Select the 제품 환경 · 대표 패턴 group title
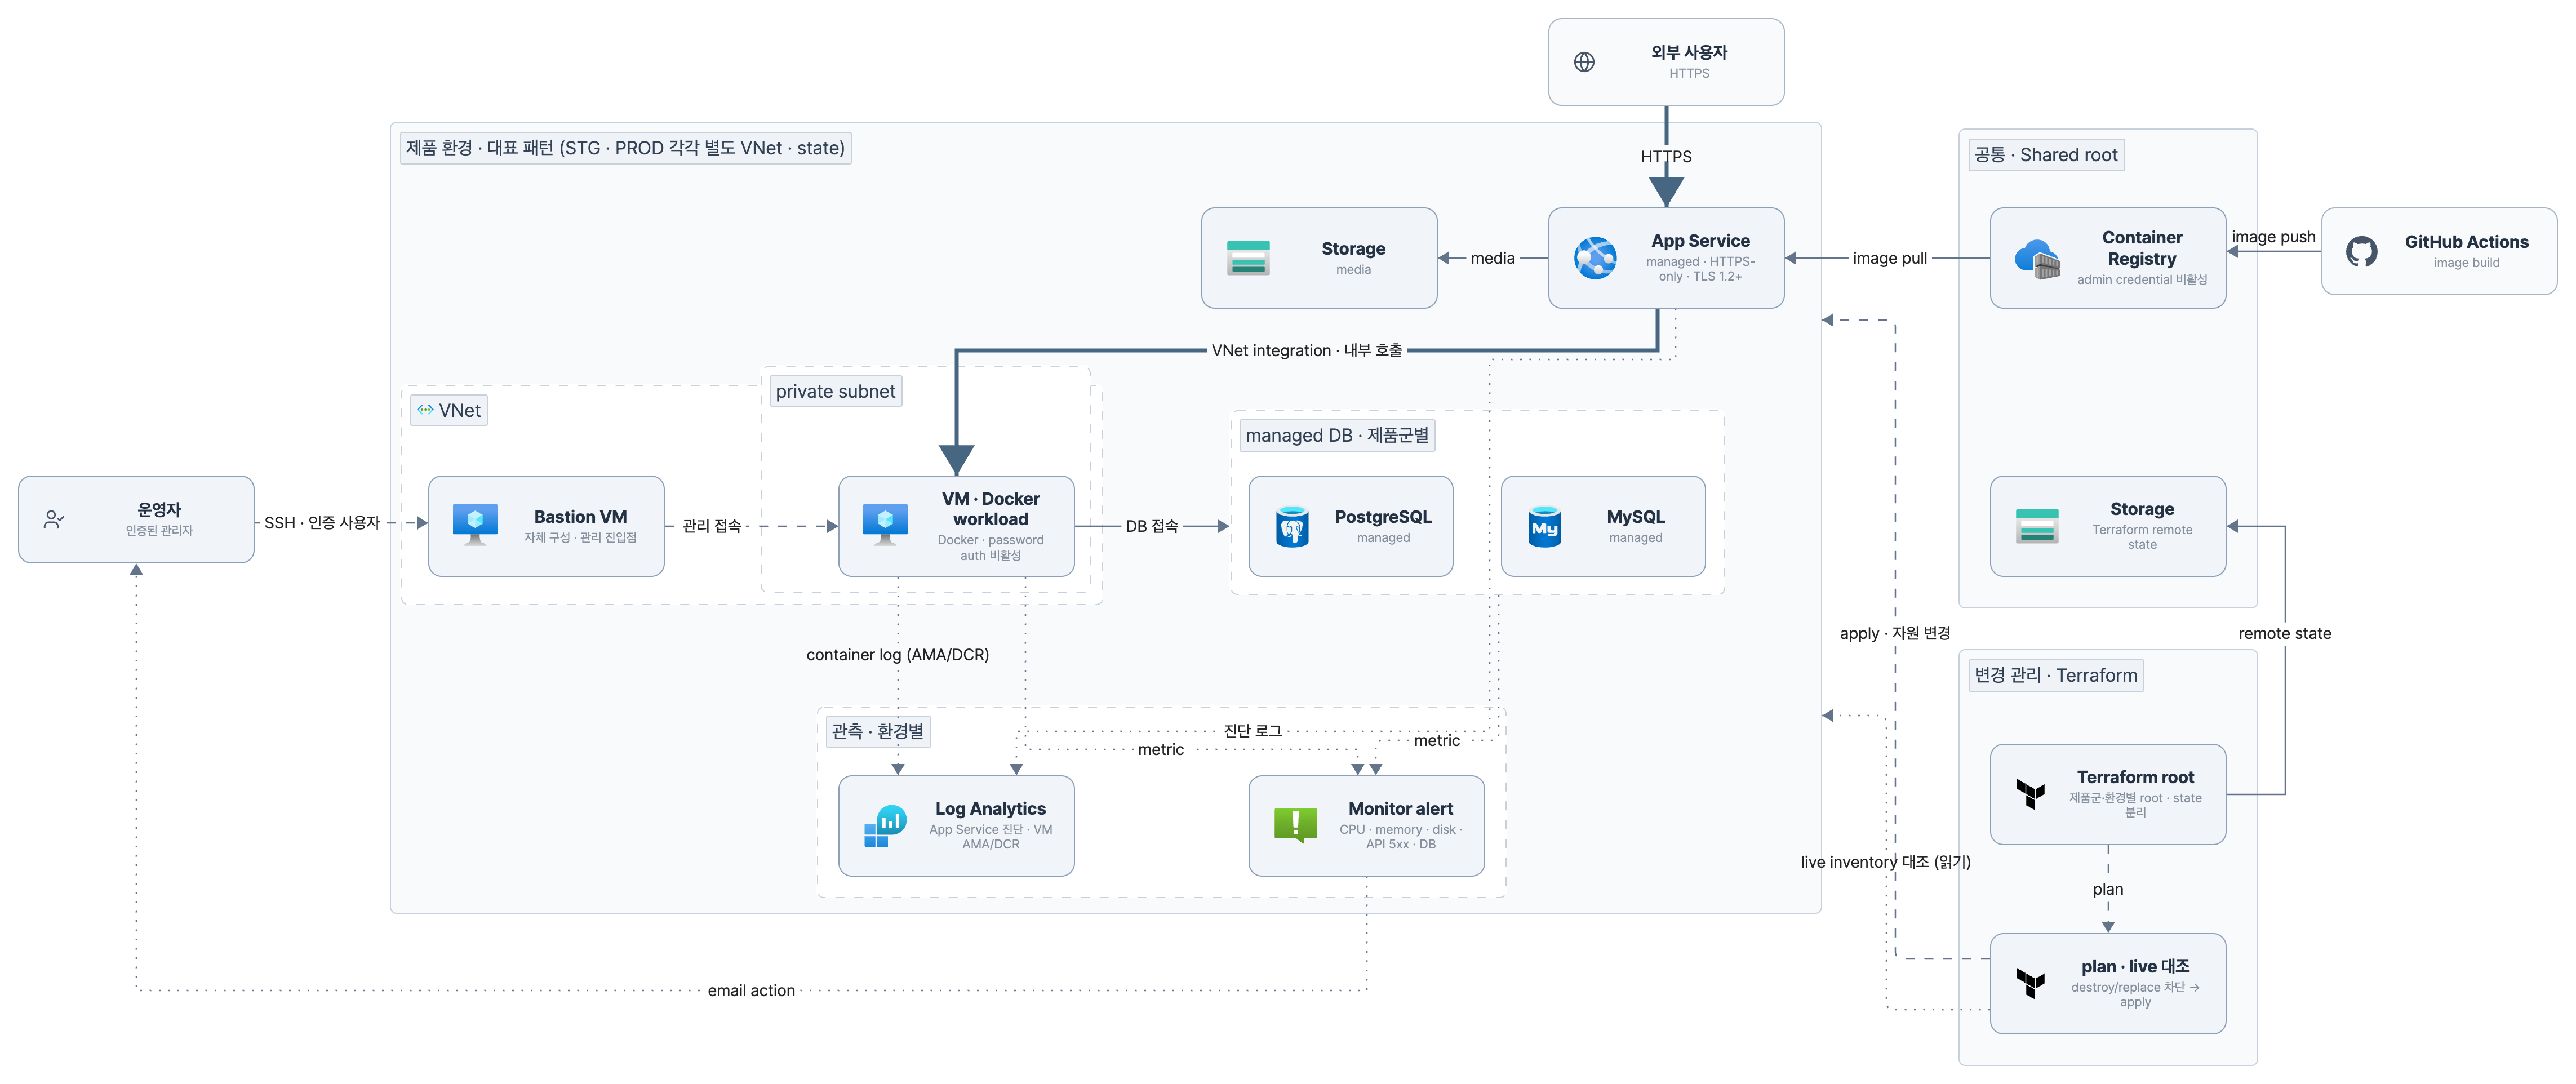 click(625, 148)
